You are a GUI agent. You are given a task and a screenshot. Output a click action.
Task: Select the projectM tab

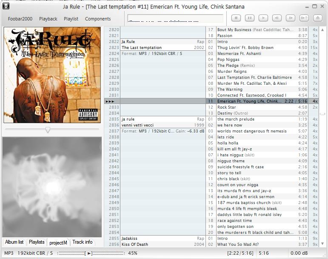coord(58,243)
